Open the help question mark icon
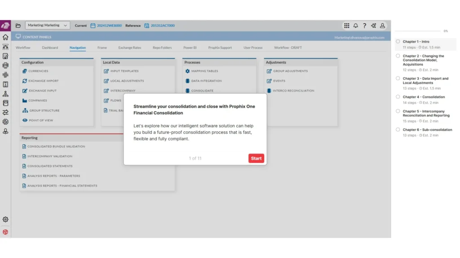The height and width of the screenshot is (258, 460). pos(364,26)
